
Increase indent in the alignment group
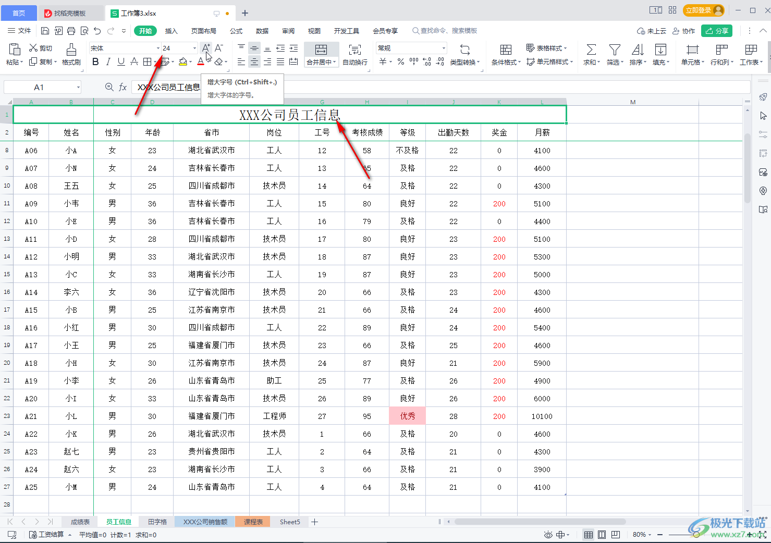coord(293,48)
